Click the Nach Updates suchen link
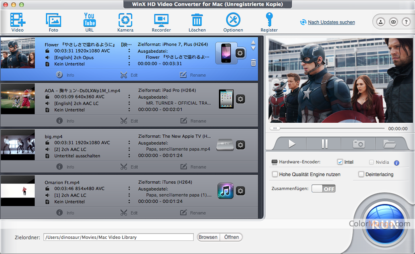Image resolution: width=415 pixels, height=254 pixels. pos(331,22)
